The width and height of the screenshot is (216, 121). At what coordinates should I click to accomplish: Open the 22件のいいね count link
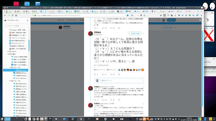coord(111,70)
